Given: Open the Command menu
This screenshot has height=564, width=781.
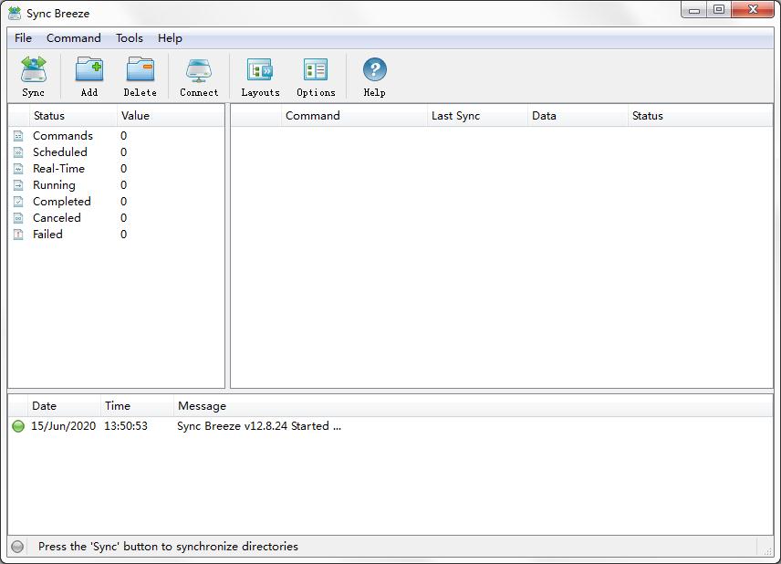Looking at the screenshot, I should [x=74, y=38].
